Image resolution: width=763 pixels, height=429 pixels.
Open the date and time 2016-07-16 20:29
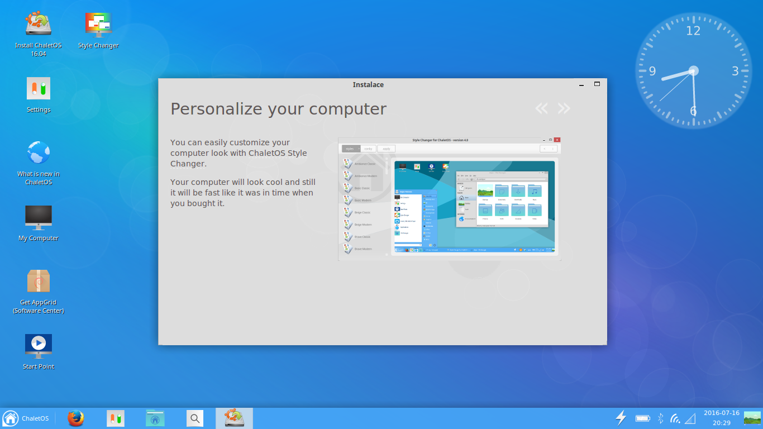(722, 418)
